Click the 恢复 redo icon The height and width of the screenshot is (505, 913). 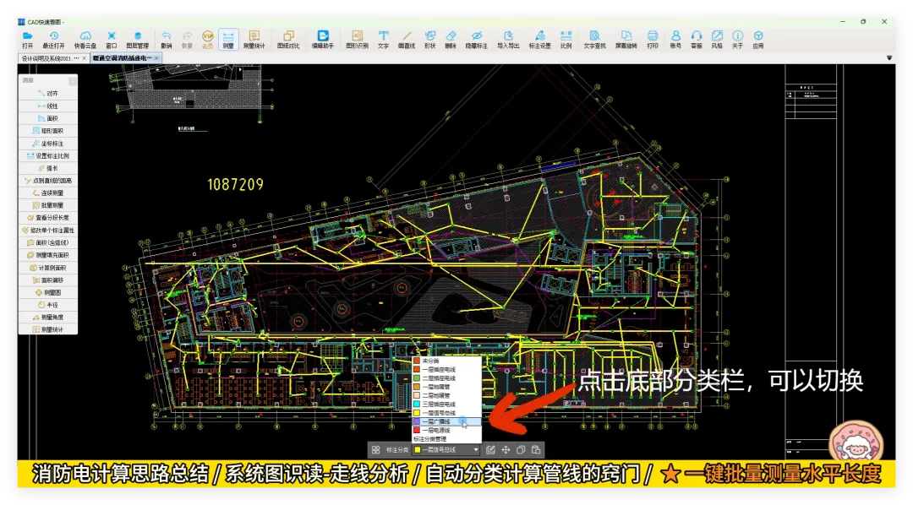tap(187, 40)
